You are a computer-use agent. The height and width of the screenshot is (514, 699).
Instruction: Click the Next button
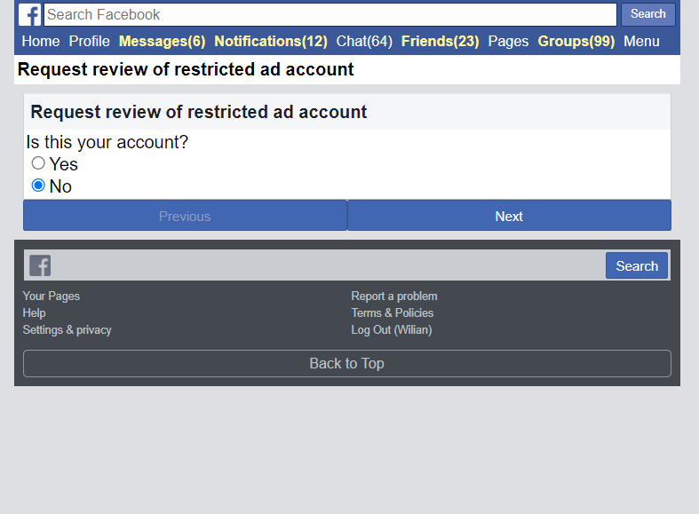pos(509,216)
